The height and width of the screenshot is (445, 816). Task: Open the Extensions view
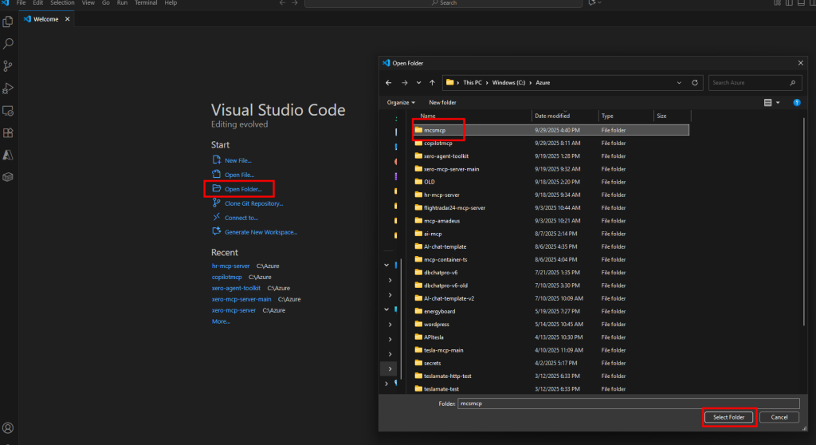click(9, 133)
